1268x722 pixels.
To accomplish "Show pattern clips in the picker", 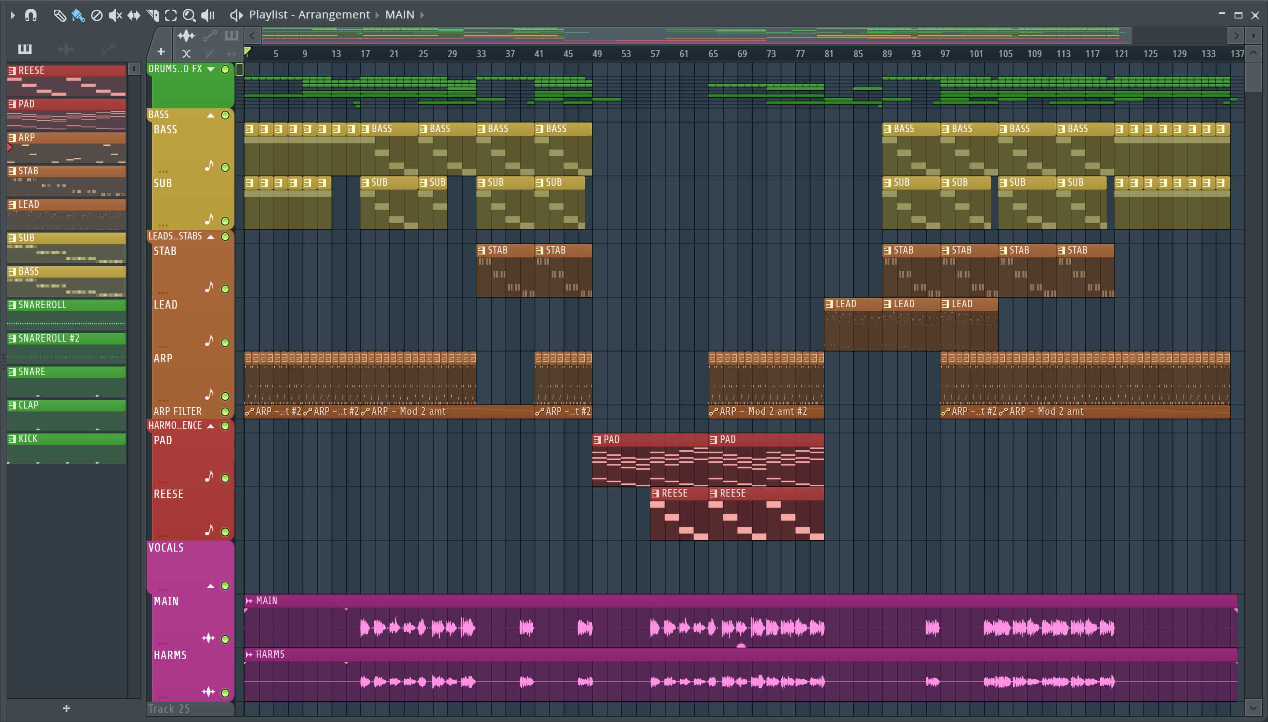I will pos(25,49).
